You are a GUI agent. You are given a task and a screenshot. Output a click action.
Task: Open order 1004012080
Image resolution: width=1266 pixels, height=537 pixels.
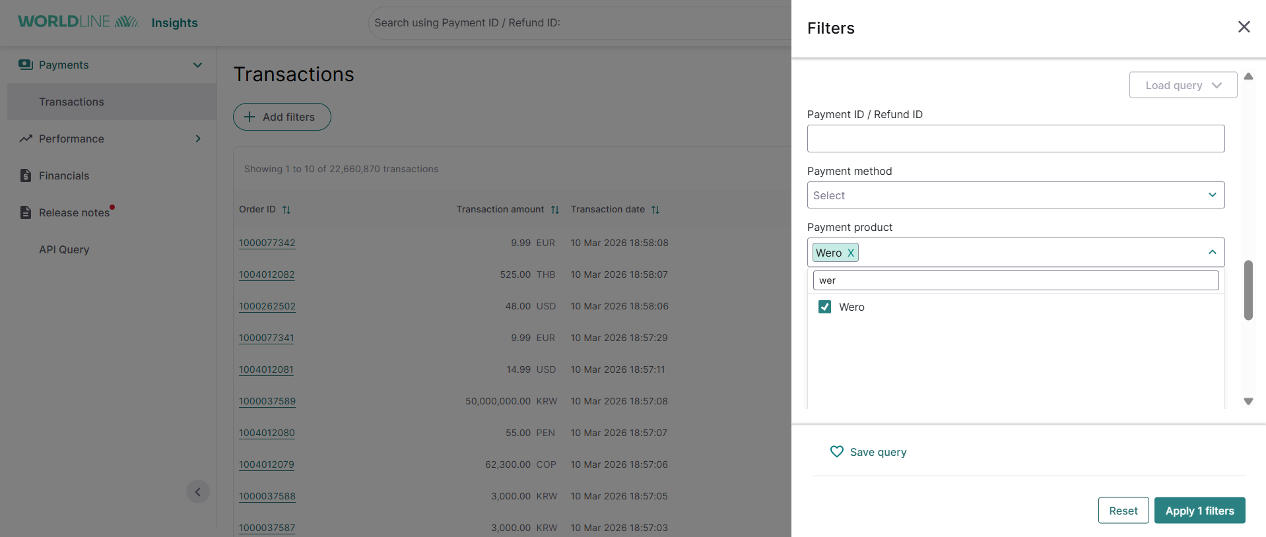coord(267,433)
